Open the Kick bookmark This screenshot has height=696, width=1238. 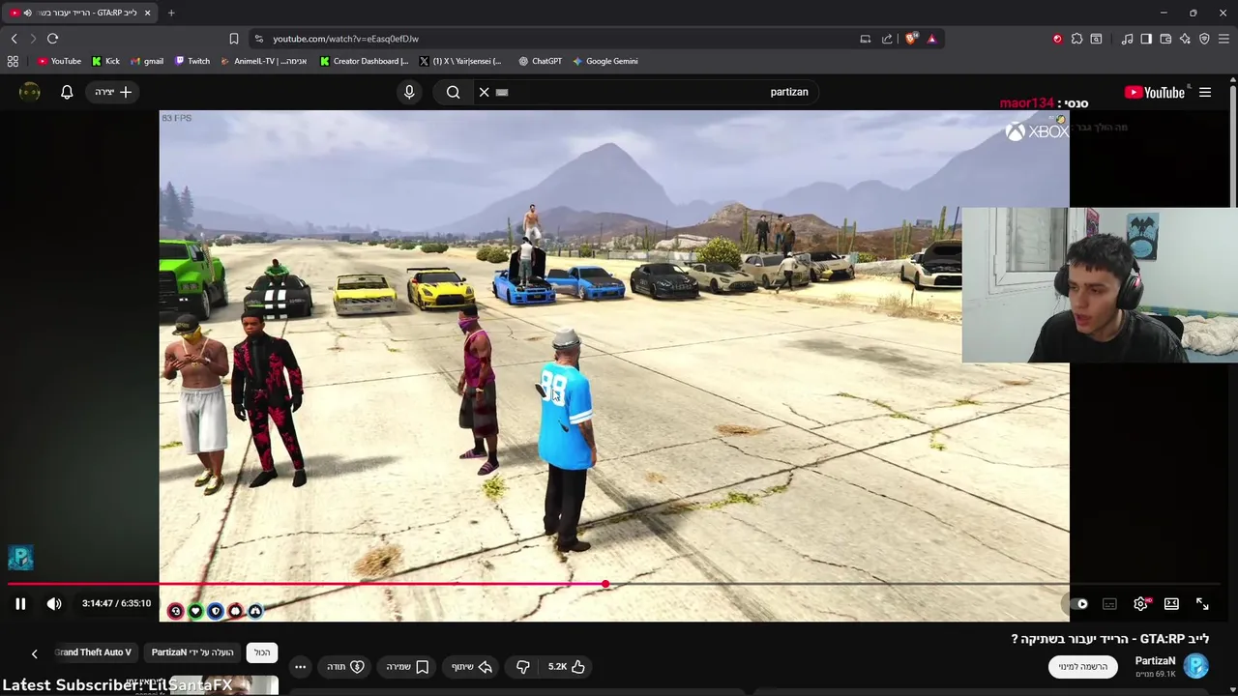click(x=105, y=61)
